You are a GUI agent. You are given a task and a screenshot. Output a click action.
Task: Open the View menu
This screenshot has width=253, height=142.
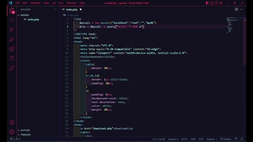(x=47, y=3)
